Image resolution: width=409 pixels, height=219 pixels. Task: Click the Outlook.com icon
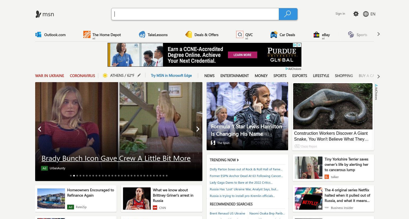[x=38, y=35]
